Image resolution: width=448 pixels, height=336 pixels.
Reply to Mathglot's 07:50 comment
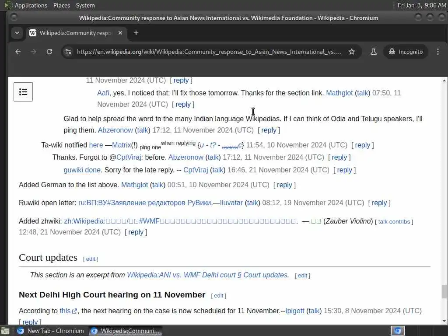click(x=183, y=104)
